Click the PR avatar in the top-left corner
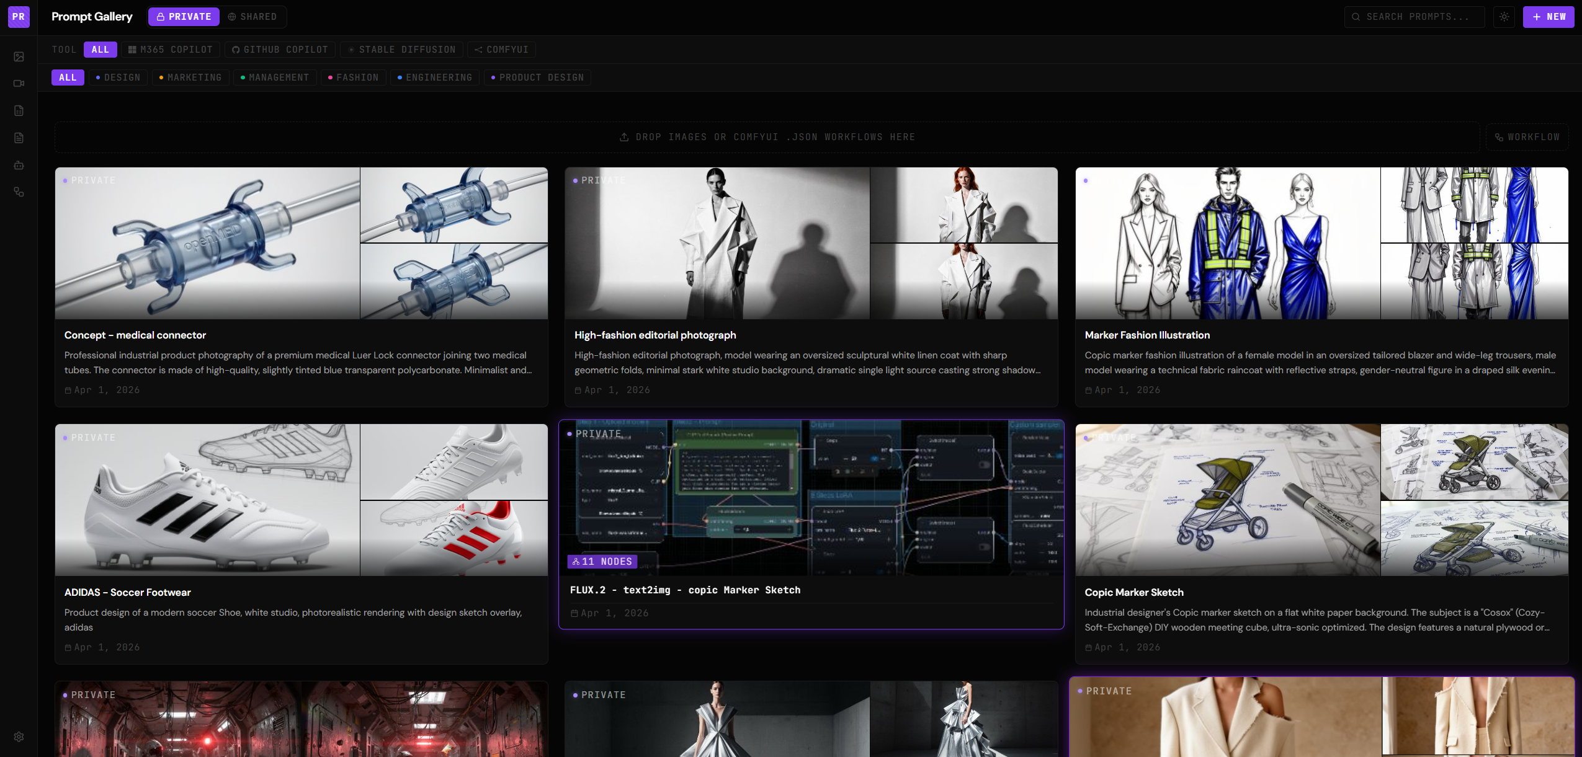This screenshot has height=757, width=1582. (18, 17)
